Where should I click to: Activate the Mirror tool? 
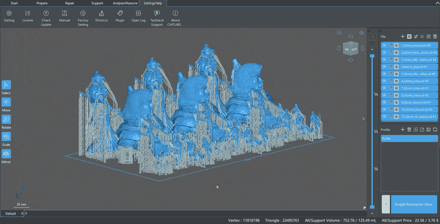[x=6, y=154]
